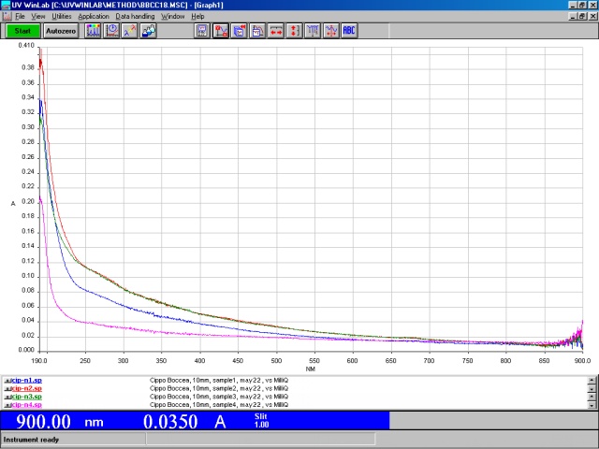Click the 0.0350 A absorbance readout
The width and height of the screenshot is (599, 449).
pyautogui.click(x=185, y=422)
